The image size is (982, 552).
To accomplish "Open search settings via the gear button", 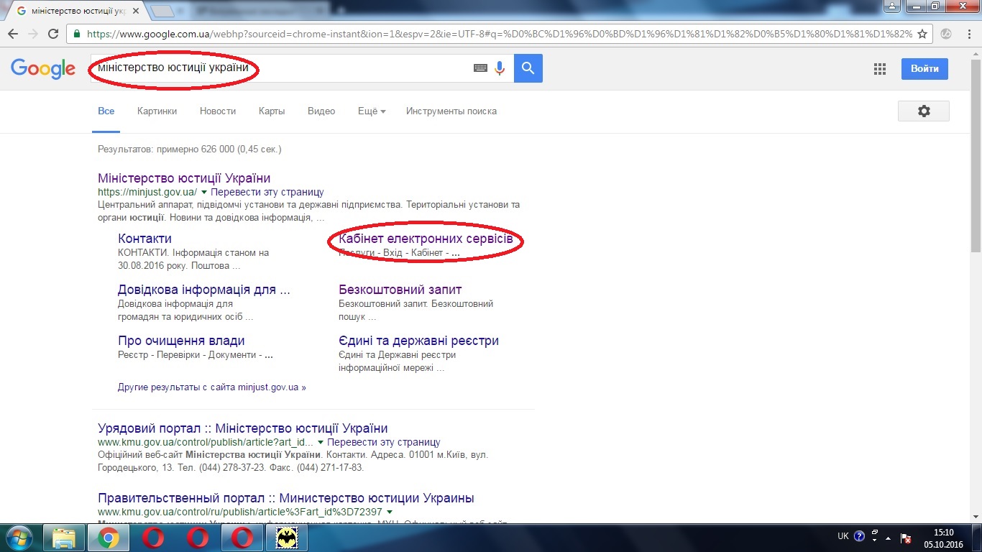I will click(x=924, y=111).
